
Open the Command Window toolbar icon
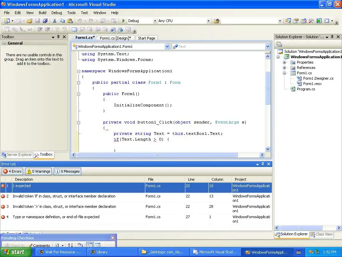click(x=327, y=21)
